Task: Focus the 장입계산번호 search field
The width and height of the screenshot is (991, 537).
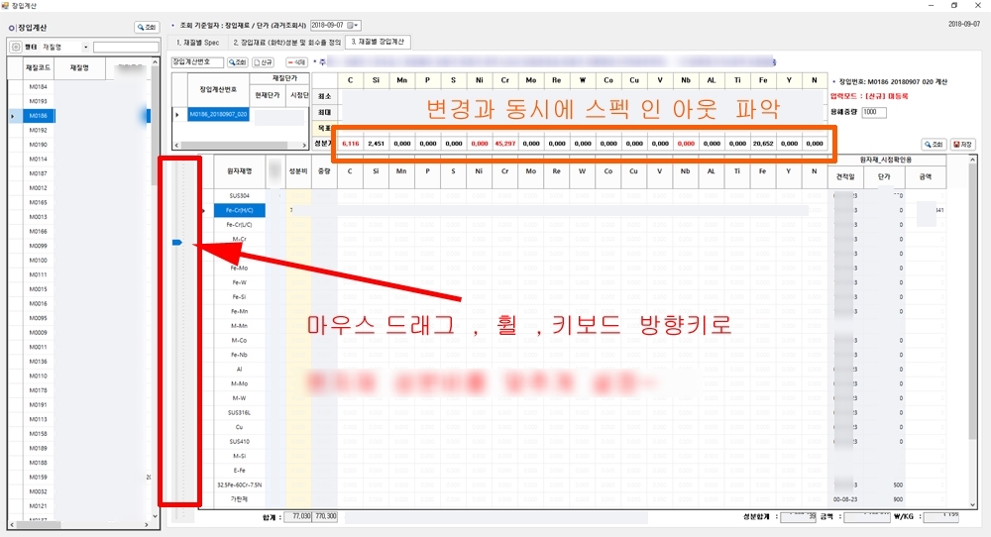Action: click(x=197, y=61)
